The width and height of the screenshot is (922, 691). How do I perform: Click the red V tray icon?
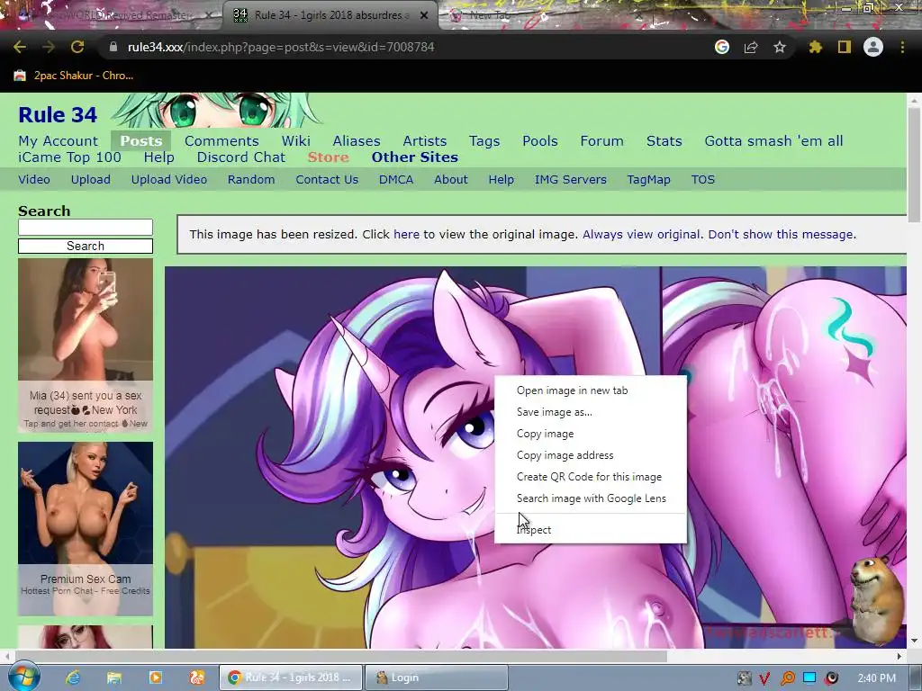point(764,678)
